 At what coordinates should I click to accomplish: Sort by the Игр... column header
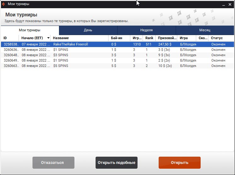(x=137, y=38)
